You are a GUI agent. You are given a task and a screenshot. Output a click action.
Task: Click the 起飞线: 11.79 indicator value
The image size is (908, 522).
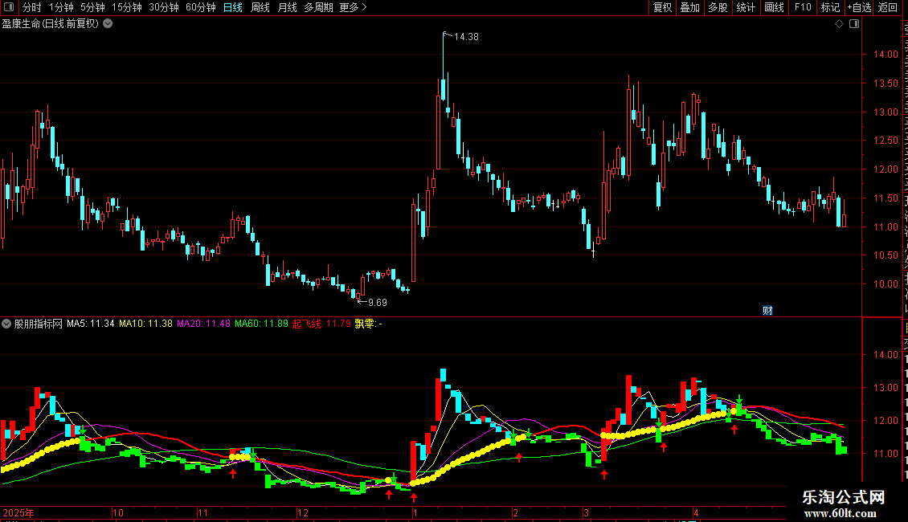321,324
